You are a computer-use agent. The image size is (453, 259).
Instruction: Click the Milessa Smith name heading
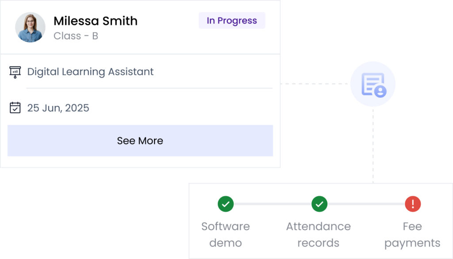click(95, 21)
